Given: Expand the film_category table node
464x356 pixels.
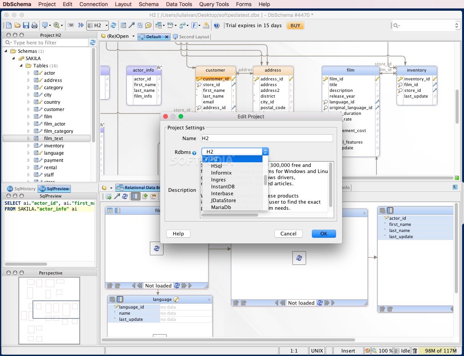Looking at the screenshot, I should [x=28, y=131].
